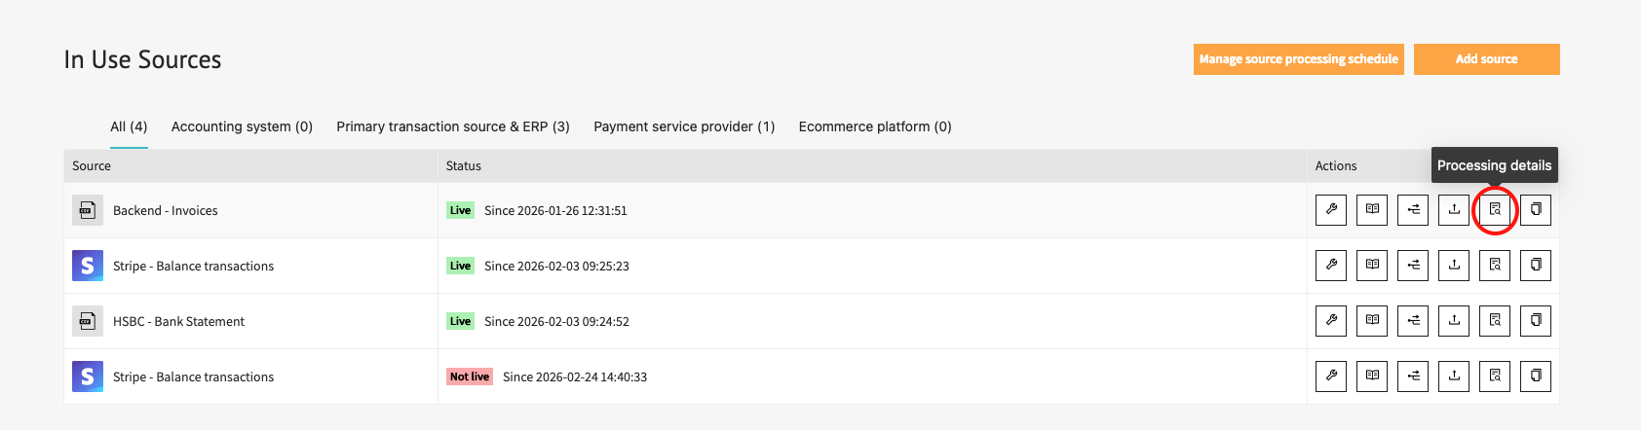This screenshot has width=1641, height=430.
Task: Open the Payment service provider tab
Action: click(684, 126)
